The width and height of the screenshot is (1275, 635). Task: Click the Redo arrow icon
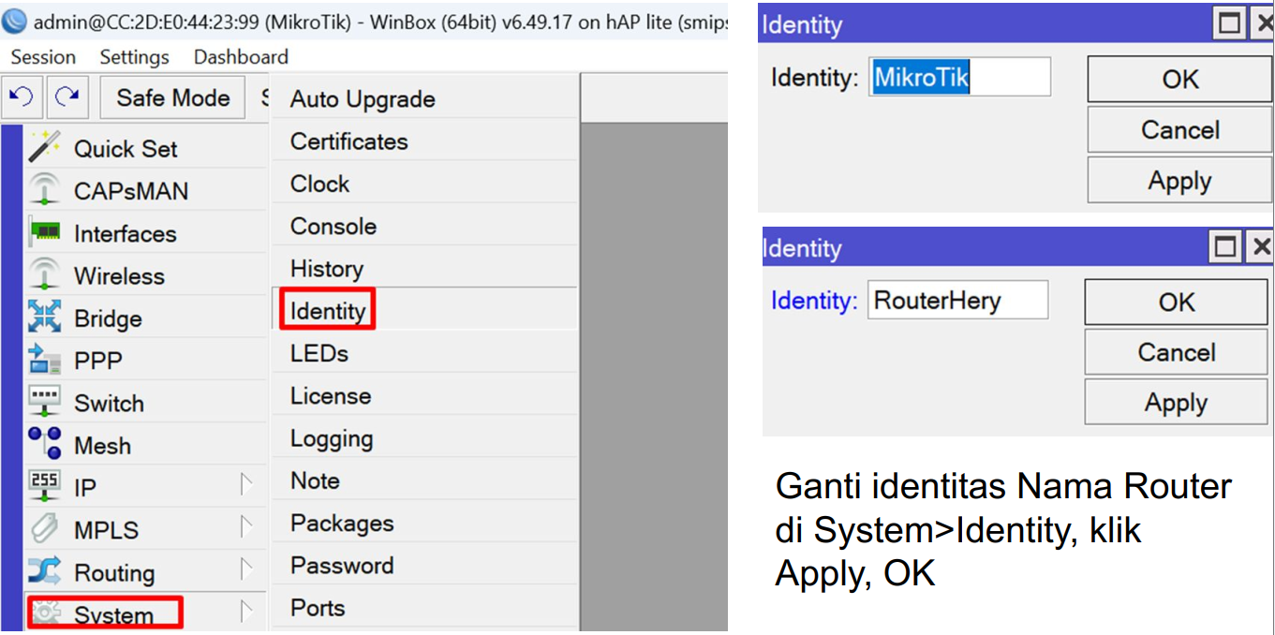[67, 96]
